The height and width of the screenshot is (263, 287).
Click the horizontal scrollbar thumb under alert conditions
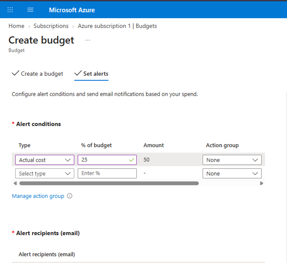tap(109, 183)
